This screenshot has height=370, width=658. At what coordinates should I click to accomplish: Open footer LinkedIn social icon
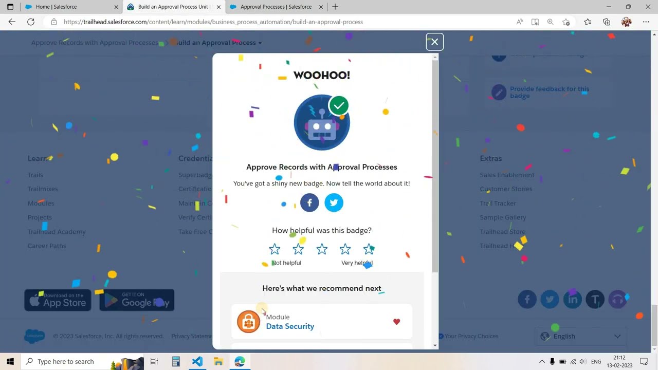click(572, 299)
